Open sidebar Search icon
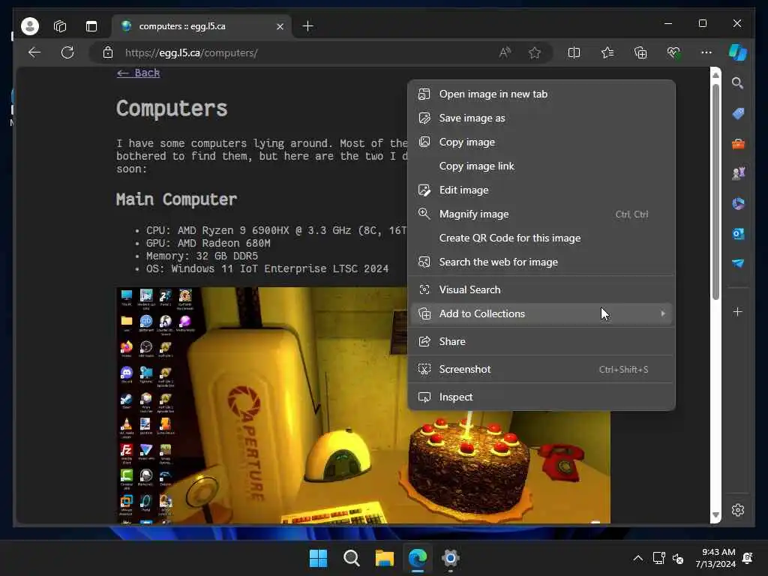Viewport: 768px width, 576px height. 738,83
